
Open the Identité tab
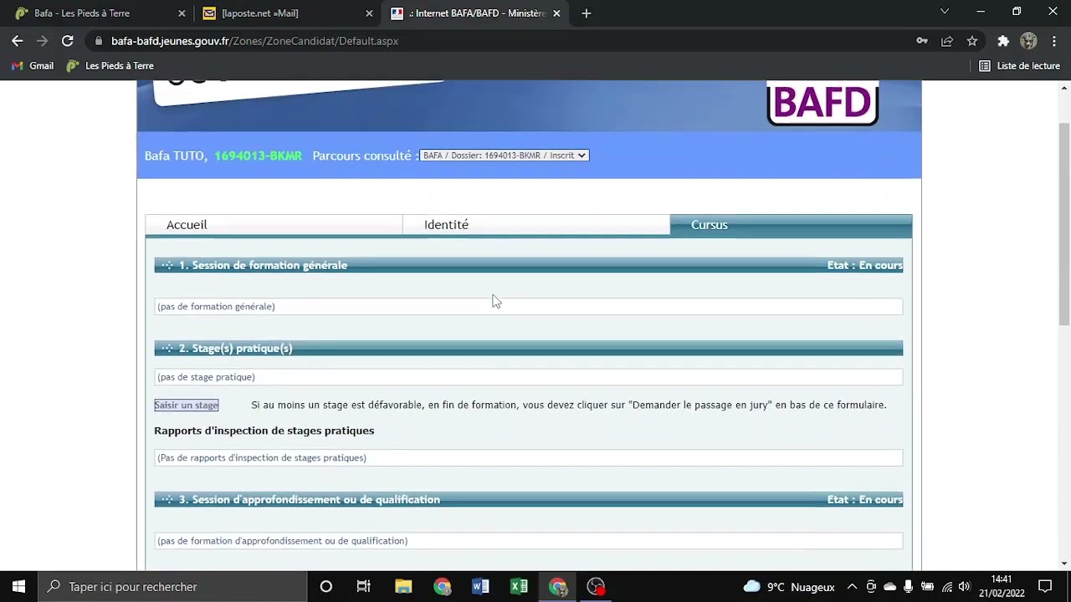pos(535,225)
